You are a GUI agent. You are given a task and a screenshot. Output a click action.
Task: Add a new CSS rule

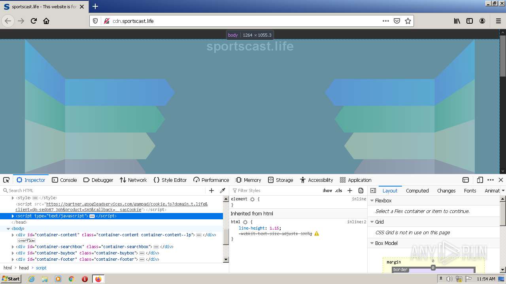(x=350, y=191)
